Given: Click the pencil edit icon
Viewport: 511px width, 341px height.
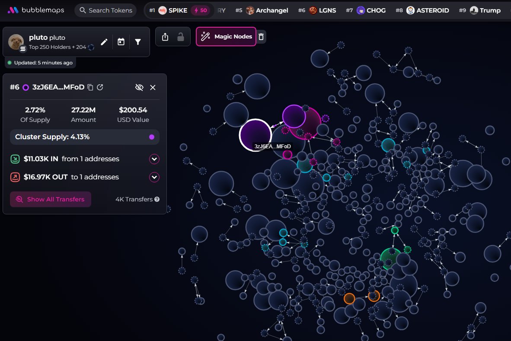Looking at the screenshot, I should [x=104, y=42].
